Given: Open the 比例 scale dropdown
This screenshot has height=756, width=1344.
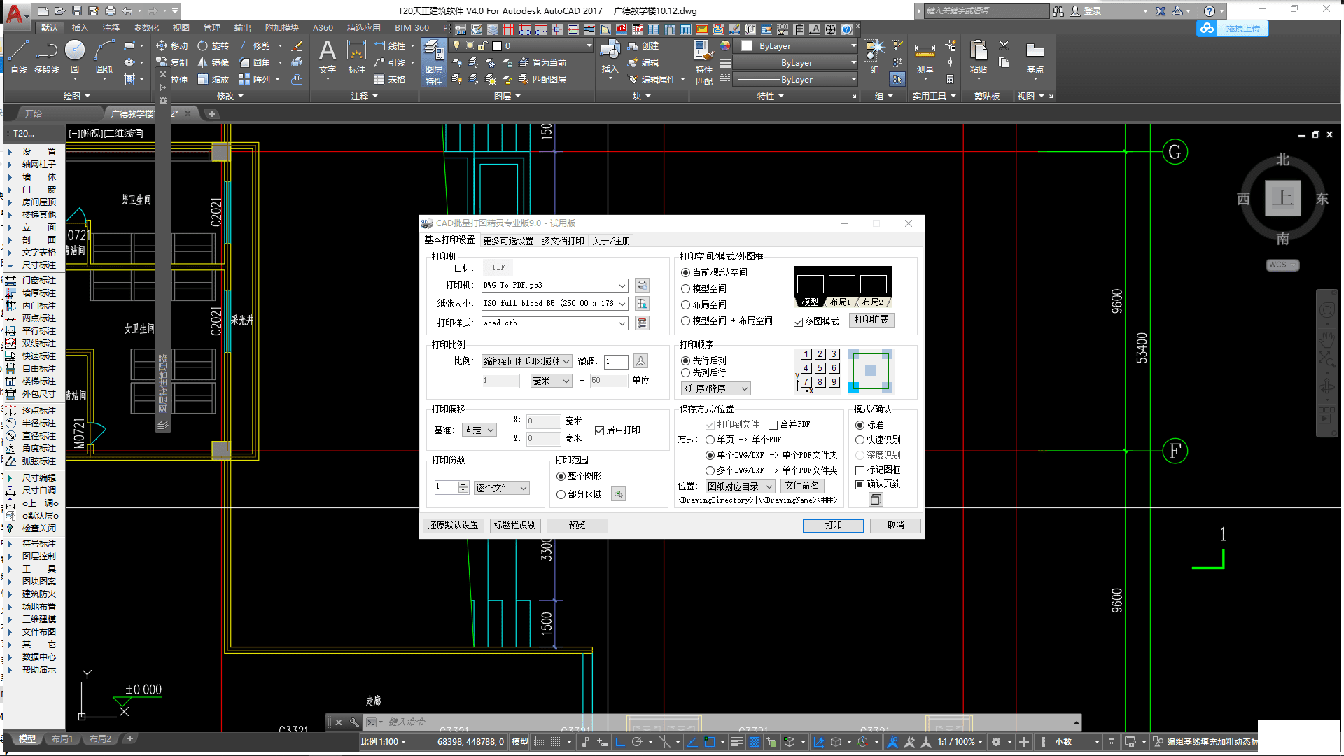Looking at the screenshot, I should (x=527, y=361).
